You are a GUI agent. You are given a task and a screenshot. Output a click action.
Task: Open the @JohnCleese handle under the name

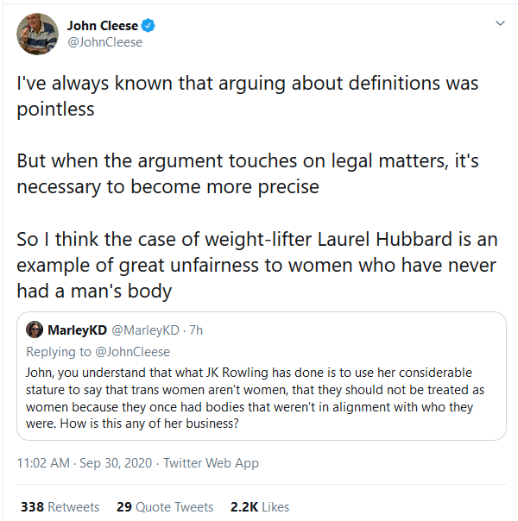[105, 42]
